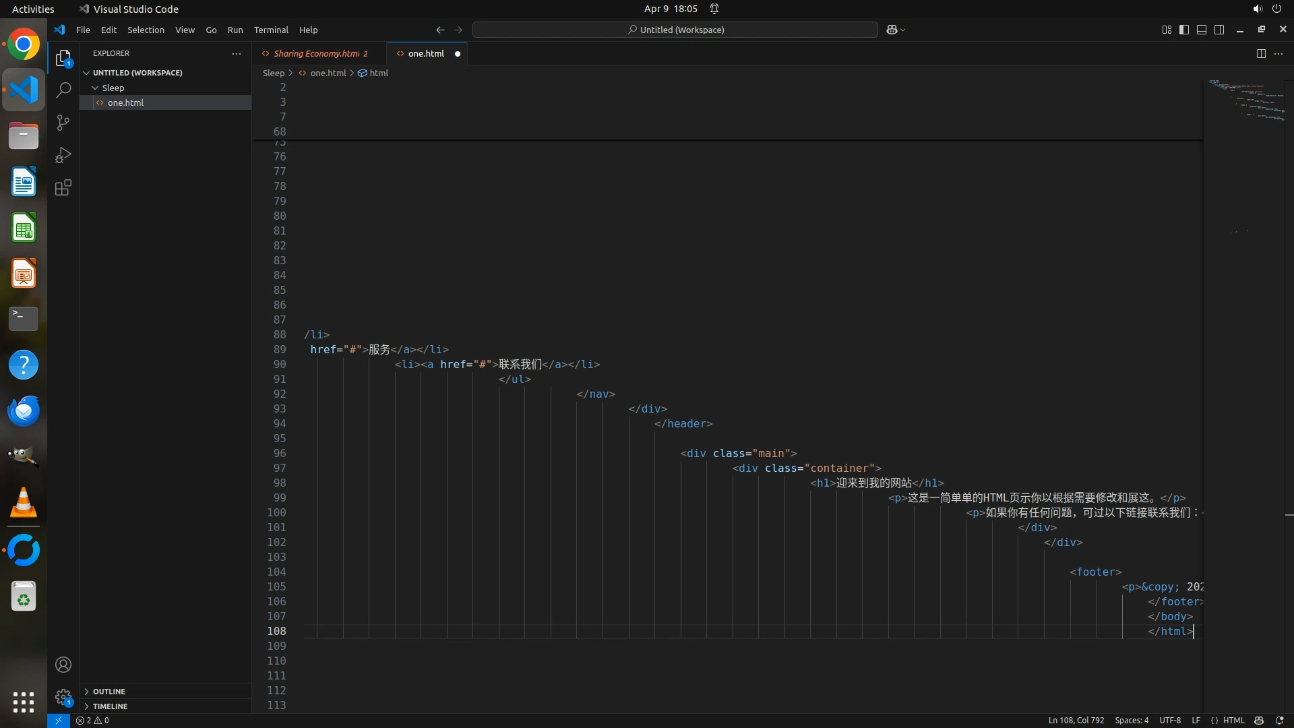Toggle the Secondary Side Bar visibility
The height and width of the screenshot is (728, 1294).
1219,30
